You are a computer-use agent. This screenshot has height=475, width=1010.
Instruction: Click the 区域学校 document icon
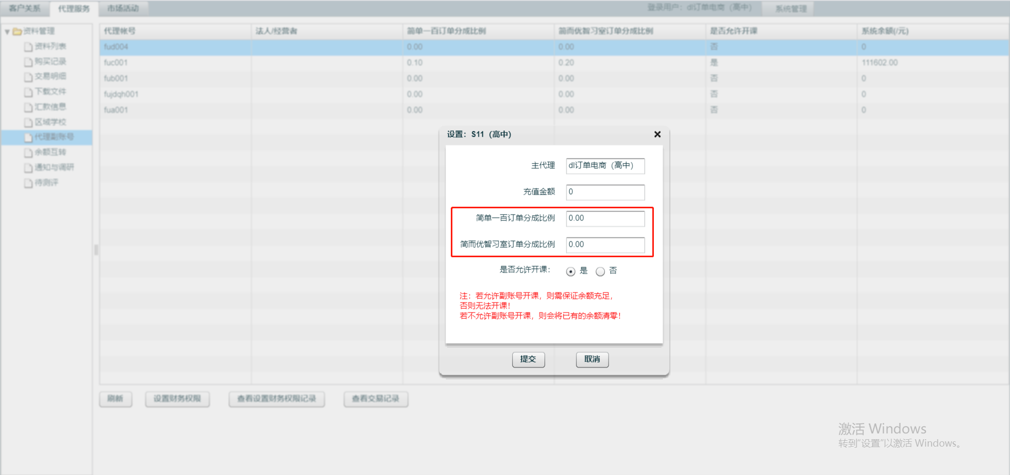[28, 123]
